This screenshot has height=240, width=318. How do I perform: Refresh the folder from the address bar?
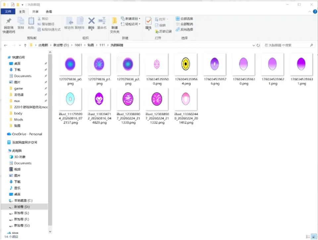click(x=258, y=45)
